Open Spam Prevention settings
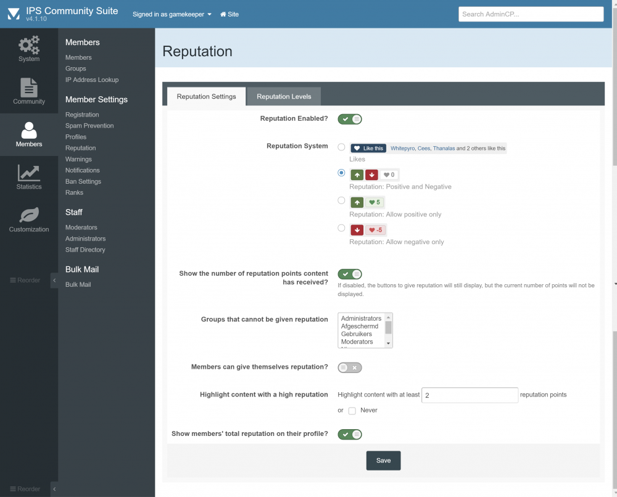The width and height of the screenshot is (617, 497). coord(89,125)
